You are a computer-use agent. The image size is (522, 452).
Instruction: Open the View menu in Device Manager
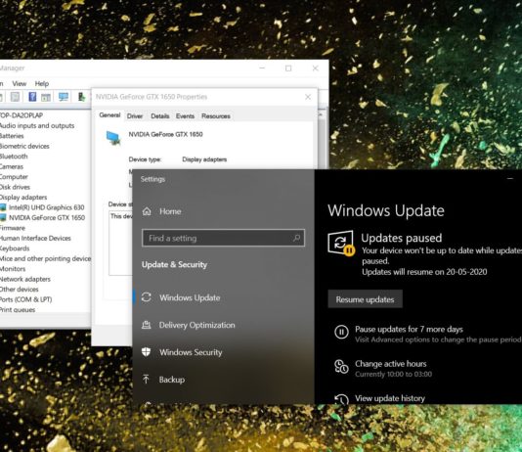(19, 83)
